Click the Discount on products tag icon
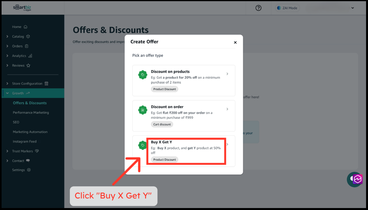This screenshot has width=368, height=210. (x=143, y=75)
